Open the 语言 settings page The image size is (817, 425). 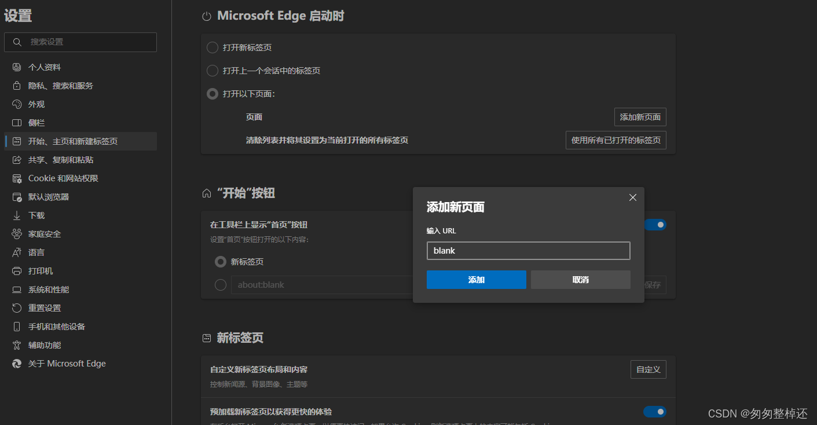80,252
